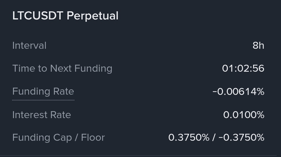Click the word Perpetual in the heading

click(92, 16)
